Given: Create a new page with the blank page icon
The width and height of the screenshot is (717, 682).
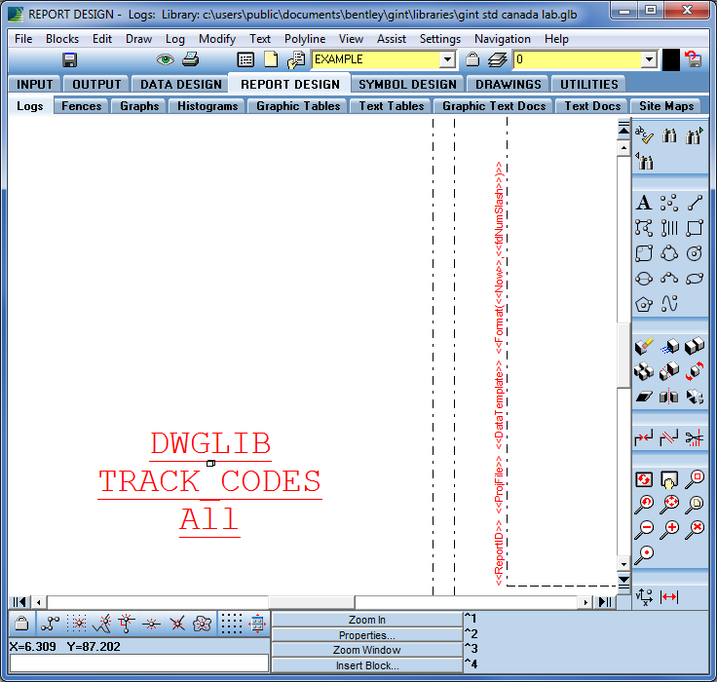Looking at the screenshot, I should (x=271, y=59).
